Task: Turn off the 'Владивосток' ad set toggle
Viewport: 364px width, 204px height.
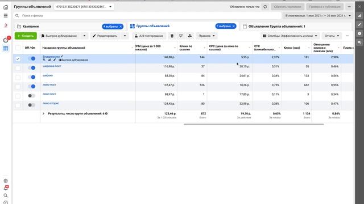Action: pos(32,58)
